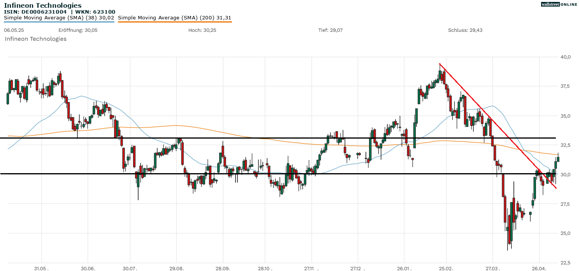Click the Schluss 29,43 value
This screenshot has width=580, height=271.
tap(465, 30)
